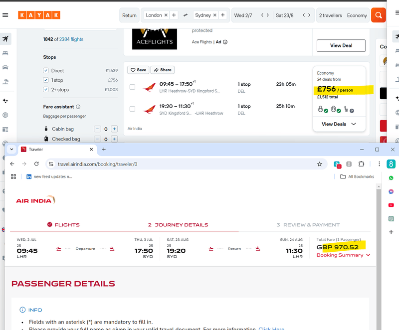This screenshot has height=330, width=399.
Task: Add another origin after London
Action: tap(174, 15)
